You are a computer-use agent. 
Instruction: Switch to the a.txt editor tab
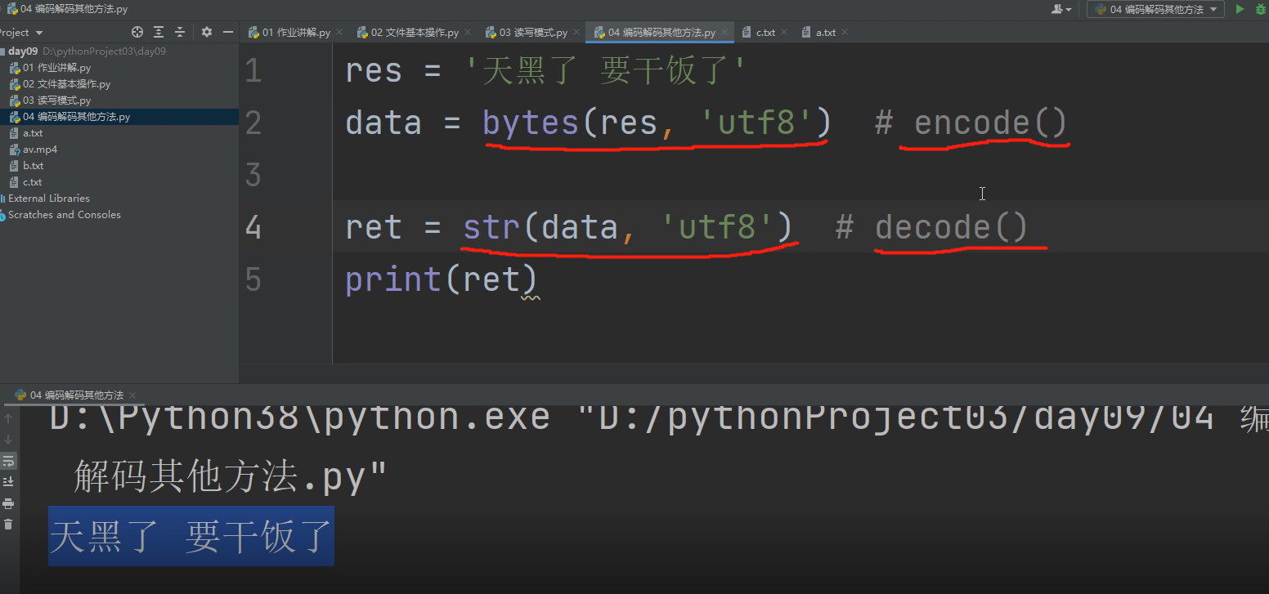coord(826,33)
